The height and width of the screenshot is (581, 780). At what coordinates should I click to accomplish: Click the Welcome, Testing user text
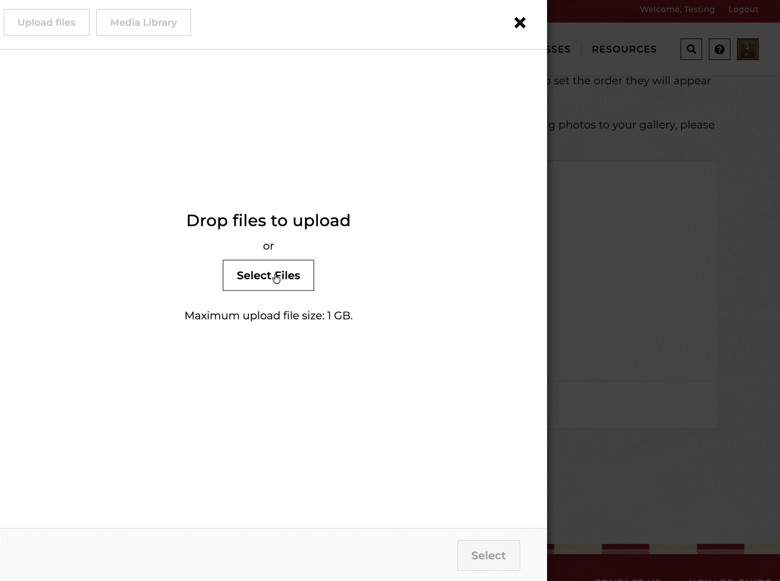coord(677,9)
